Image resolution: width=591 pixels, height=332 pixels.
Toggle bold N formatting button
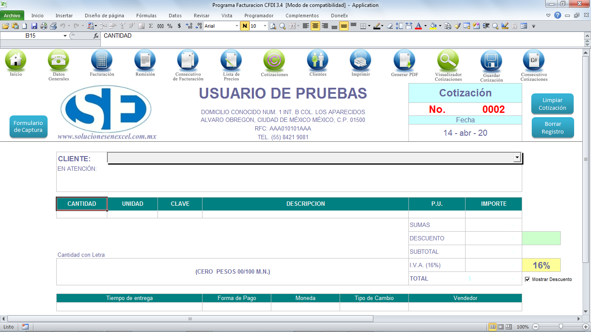click(245, 26)
